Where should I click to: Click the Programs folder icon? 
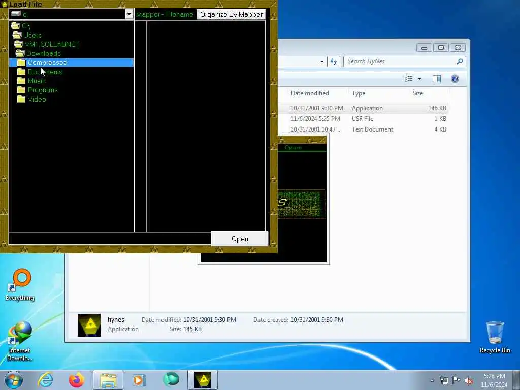21,90
